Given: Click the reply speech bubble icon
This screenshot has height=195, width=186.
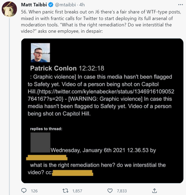Looking at the screenshot, I should (x=24, y=191).
